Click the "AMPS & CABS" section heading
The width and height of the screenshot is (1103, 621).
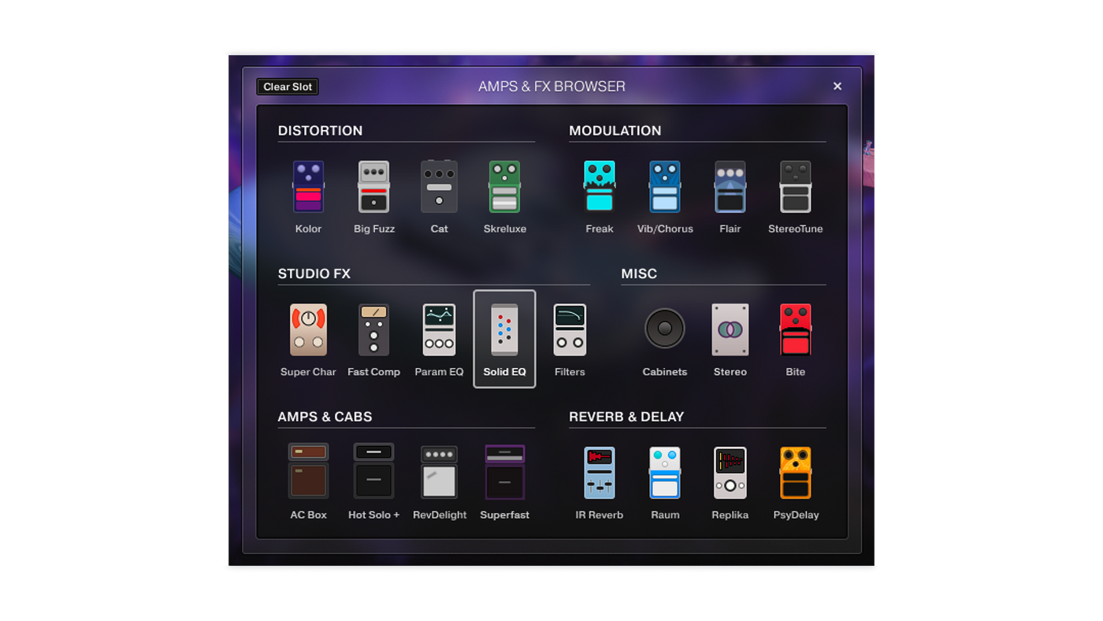click(x=325, y=417)
